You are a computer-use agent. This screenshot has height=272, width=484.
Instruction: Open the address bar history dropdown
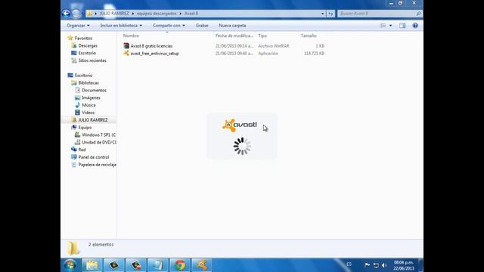(323, 14)
